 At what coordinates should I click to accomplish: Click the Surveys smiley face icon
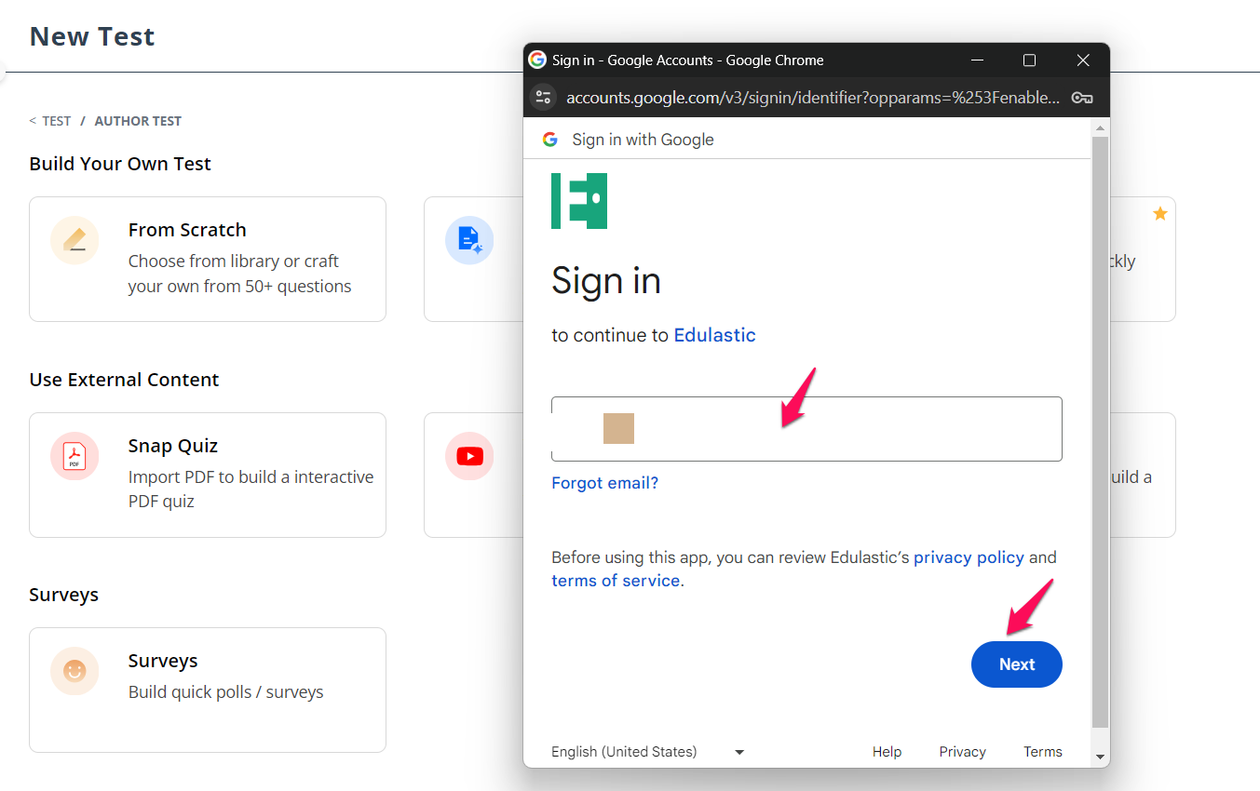pos(75,671)
